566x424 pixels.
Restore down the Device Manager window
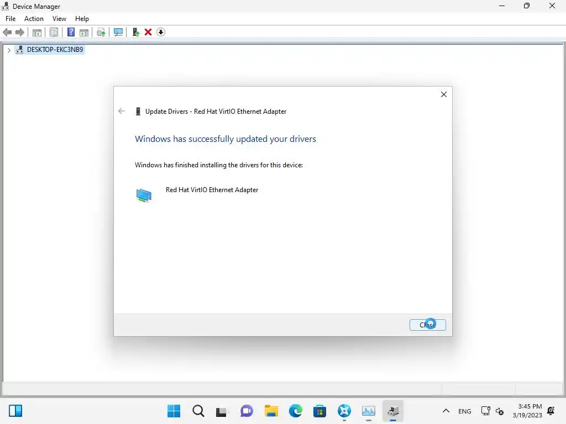tap(527, 6)
